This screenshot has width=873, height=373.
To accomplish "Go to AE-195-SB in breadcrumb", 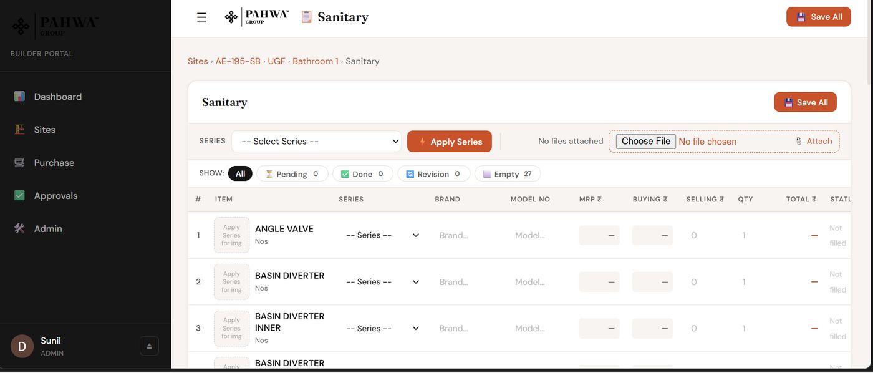I will [x=238, y=61].
